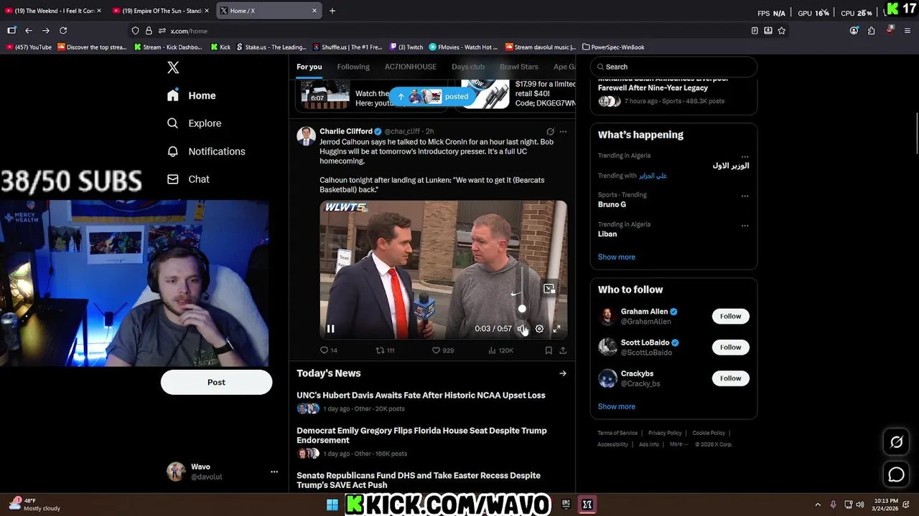Toggle video picture-in-picture mini player
The height and width of the screenshot is (516, 919).
[549, 289]
